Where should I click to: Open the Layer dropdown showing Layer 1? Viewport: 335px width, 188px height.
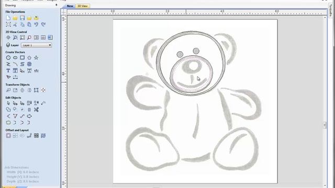[36, 45]
